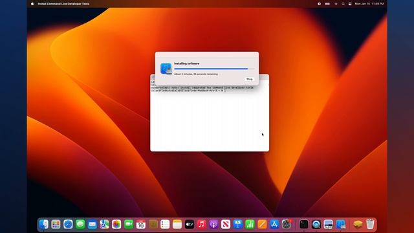
Task: Launch Pages from the Dock
Action: point(262,225)
